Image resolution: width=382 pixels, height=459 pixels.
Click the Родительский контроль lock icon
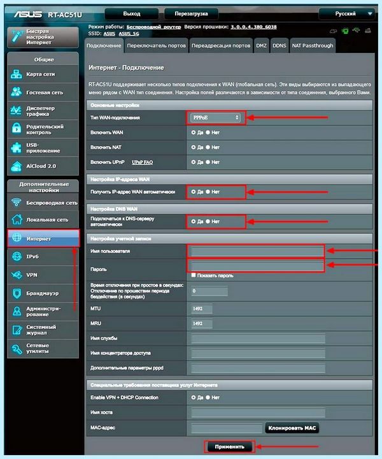click(x=17, y=129)
